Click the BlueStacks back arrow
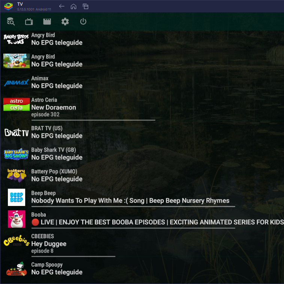Screen dimensions: 284x284 pyautogui.click(x=62, y=6)
